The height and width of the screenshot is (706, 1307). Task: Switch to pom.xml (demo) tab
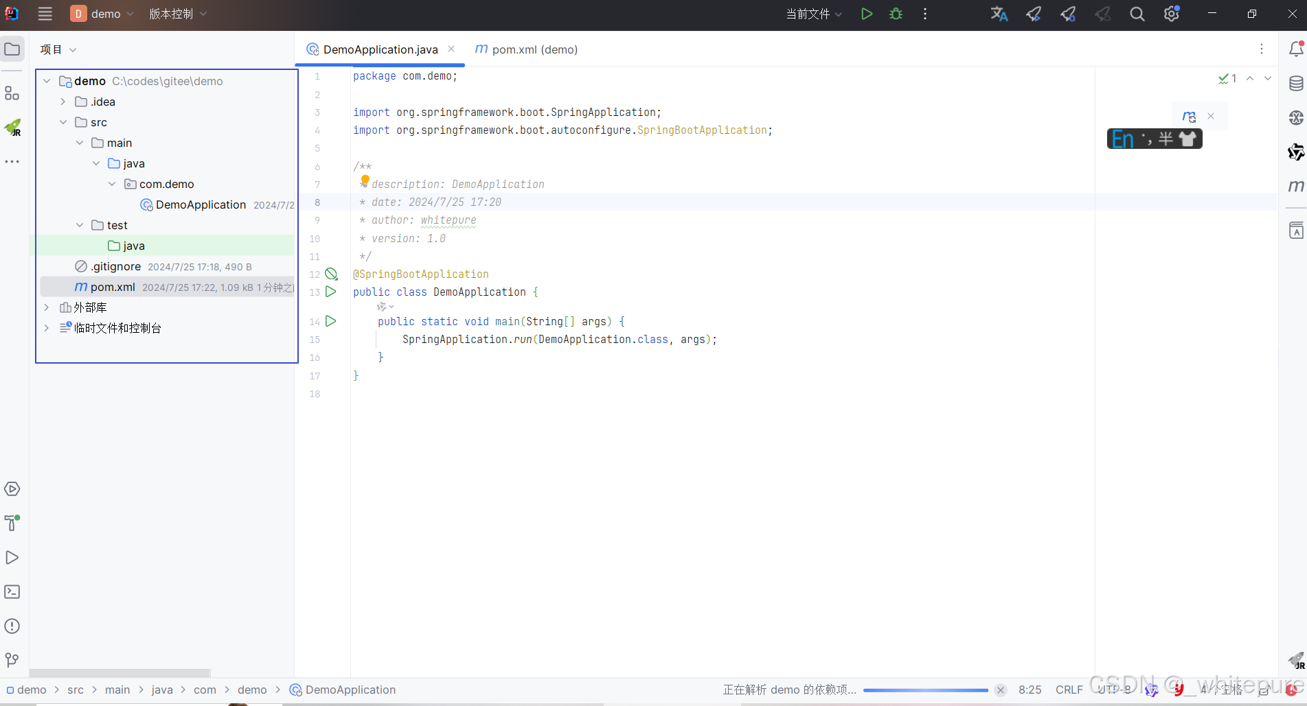[x=526, y=49]
